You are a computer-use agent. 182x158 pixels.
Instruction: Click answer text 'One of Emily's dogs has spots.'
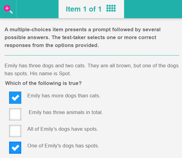pyautogui.click(x=63, y=146)
